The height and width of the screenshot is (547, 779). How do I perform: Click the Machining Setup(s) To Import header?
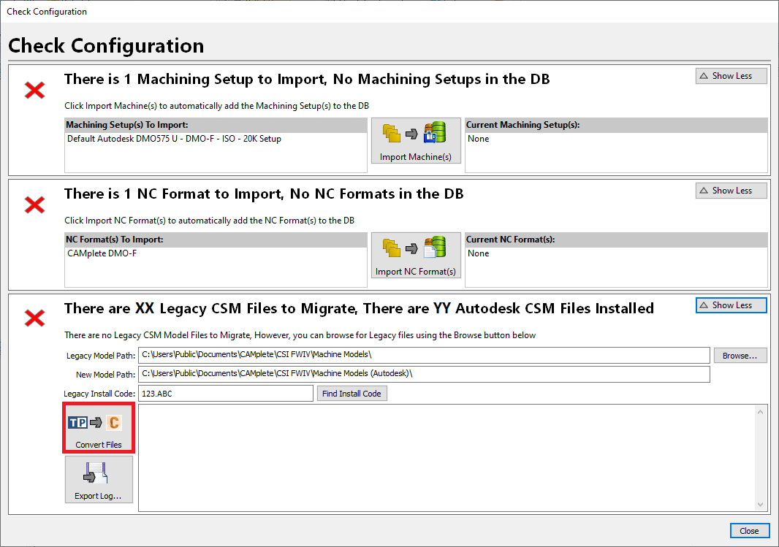pyautogui.click(x=216, y=125)
